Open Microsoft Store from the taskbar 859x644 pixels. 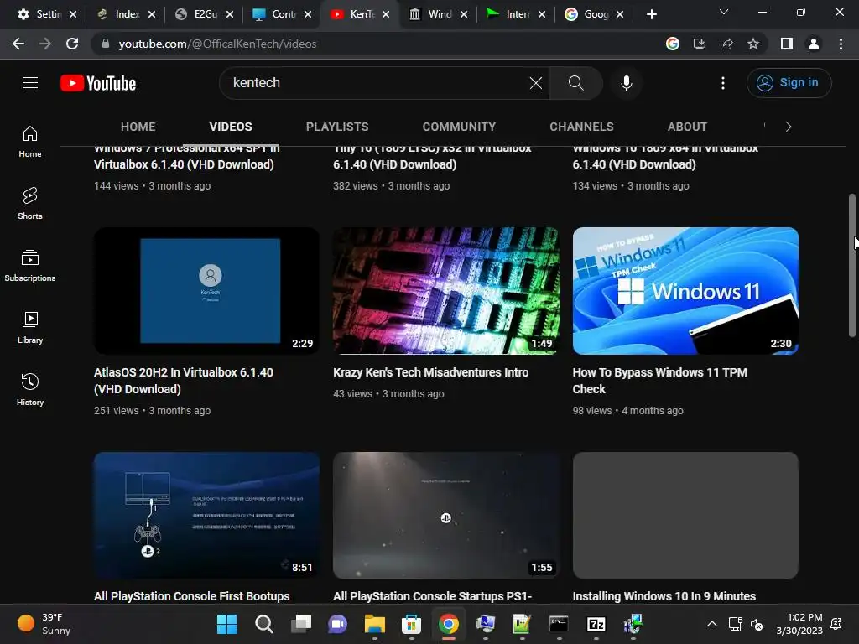(411, 624)
